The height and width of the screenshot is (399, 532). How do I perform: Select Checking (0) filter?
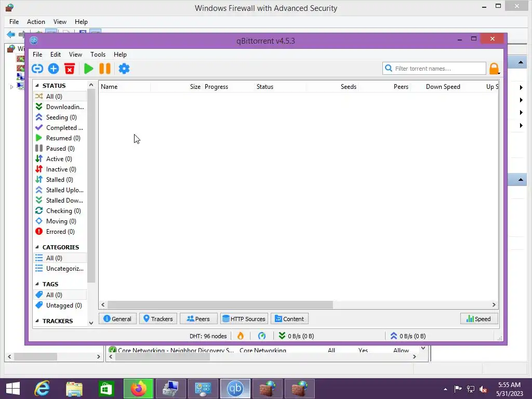click(x=60, y=211)
